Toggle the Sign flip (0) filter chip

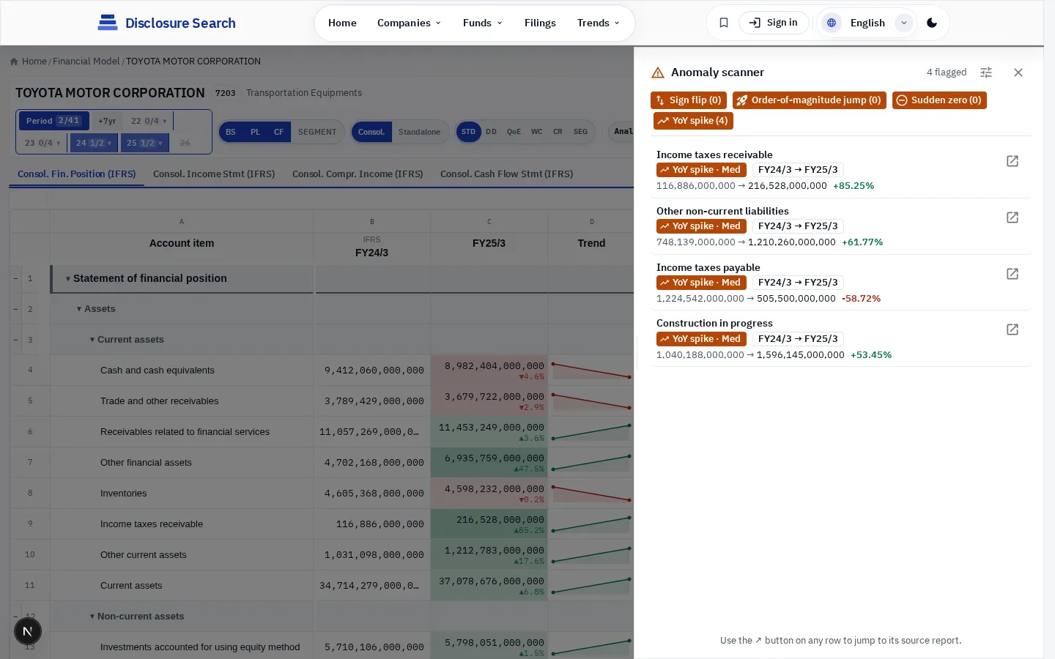[689, 100]
